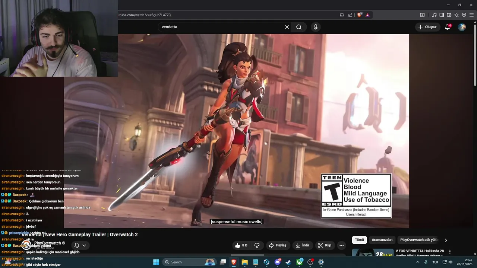The image size is (477, 268).
Task: Open the Brave Wallet icon
Action: tap(449, 15)
